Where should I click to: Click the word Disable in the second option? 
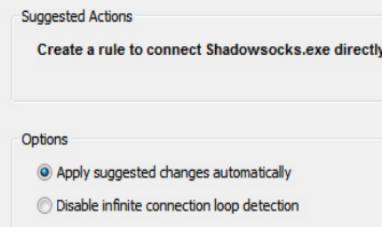click(x=77, y=205)
